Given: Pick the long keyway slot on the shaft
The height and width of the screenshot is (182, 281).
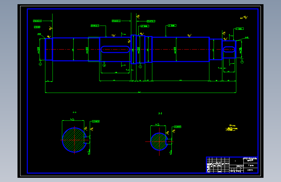Looking at the screenshot, I should [115, 50].
